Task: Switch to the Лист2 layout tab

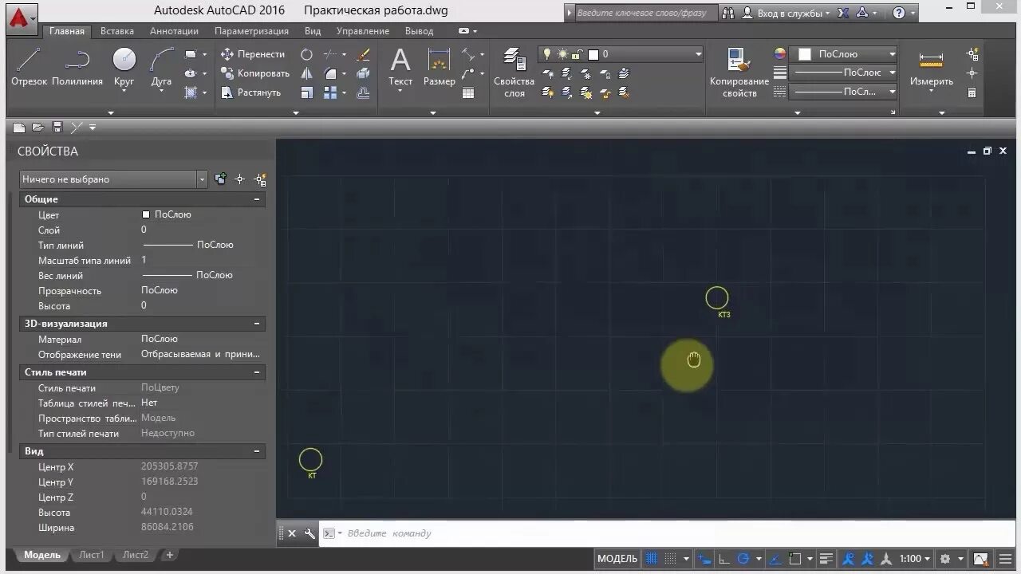Action: (x=136, y=555)
